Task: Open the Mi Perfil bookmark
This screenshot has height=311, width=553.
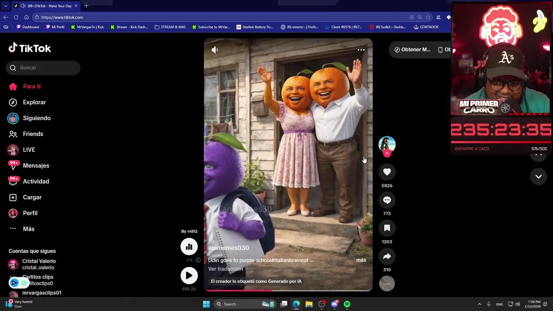Action: [x=54, y=27]
